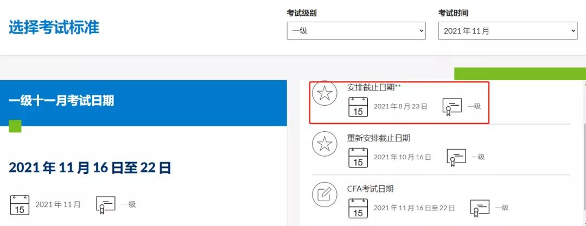Screen dimensions: 586x226
Task: Click the pencil edit icon beside CFA考试日期
Action: (325, 195)
